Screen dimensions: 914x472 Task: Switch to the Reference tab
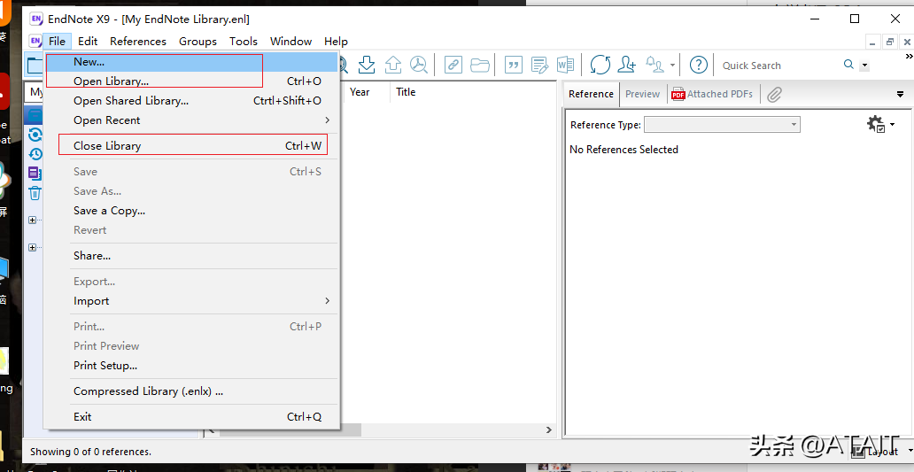click(x=591, y=95)
